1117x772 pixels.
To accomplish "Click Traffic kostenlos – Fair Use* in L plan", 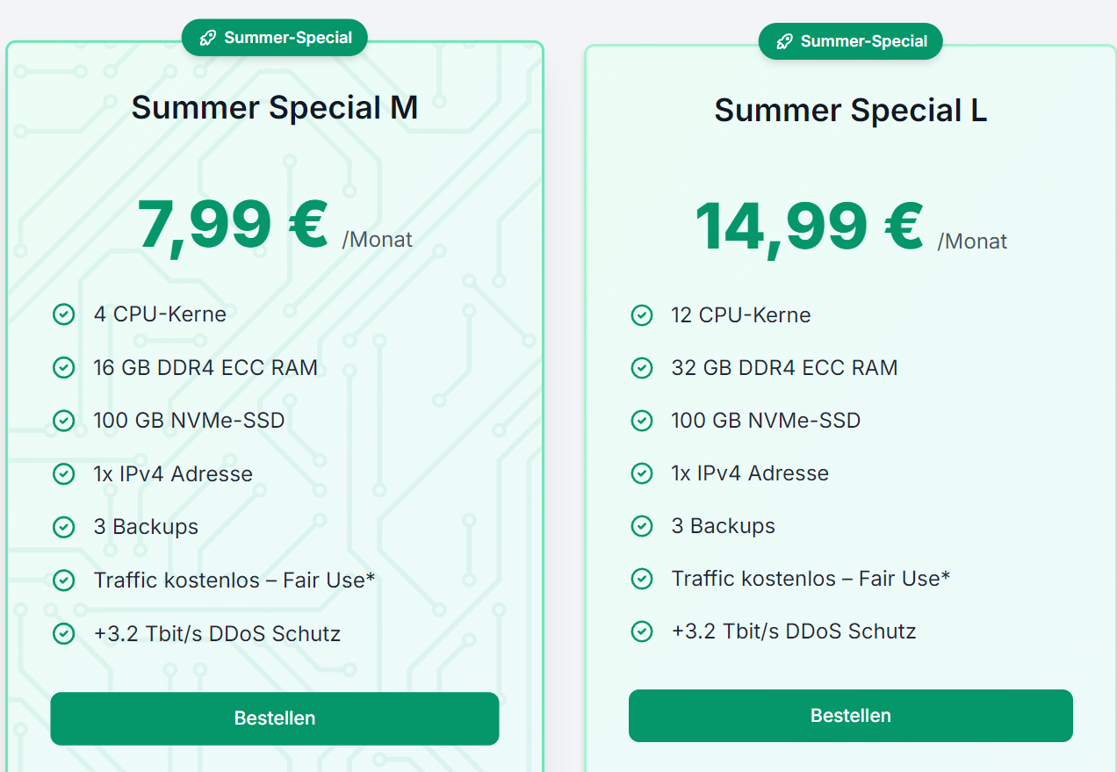I will coord(811,579).
